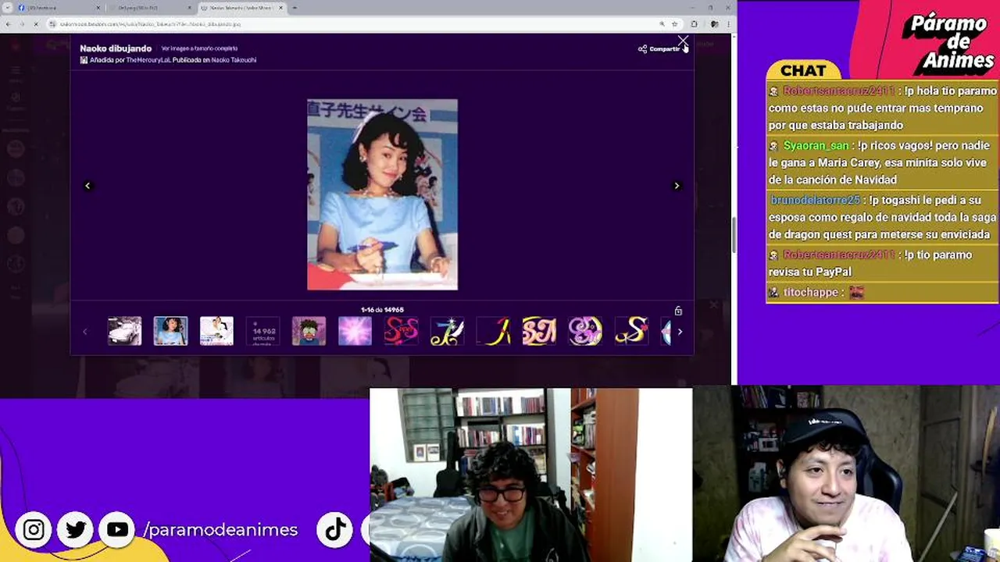Click the large photo of the woman signing
The height and width of the screenshot is (562, 1000).
click(x=382, y=194)
